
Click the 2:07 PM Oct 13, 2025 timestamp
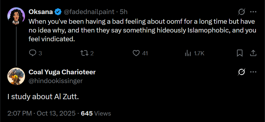[42, 113]
